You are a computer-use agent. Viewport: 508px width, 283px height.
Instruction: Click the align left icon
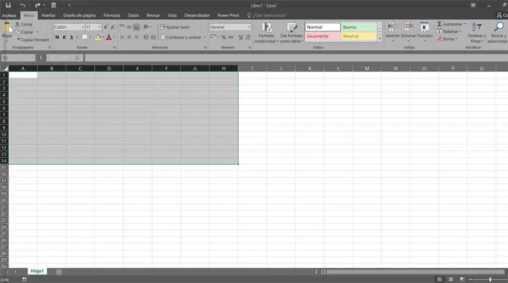122,37
